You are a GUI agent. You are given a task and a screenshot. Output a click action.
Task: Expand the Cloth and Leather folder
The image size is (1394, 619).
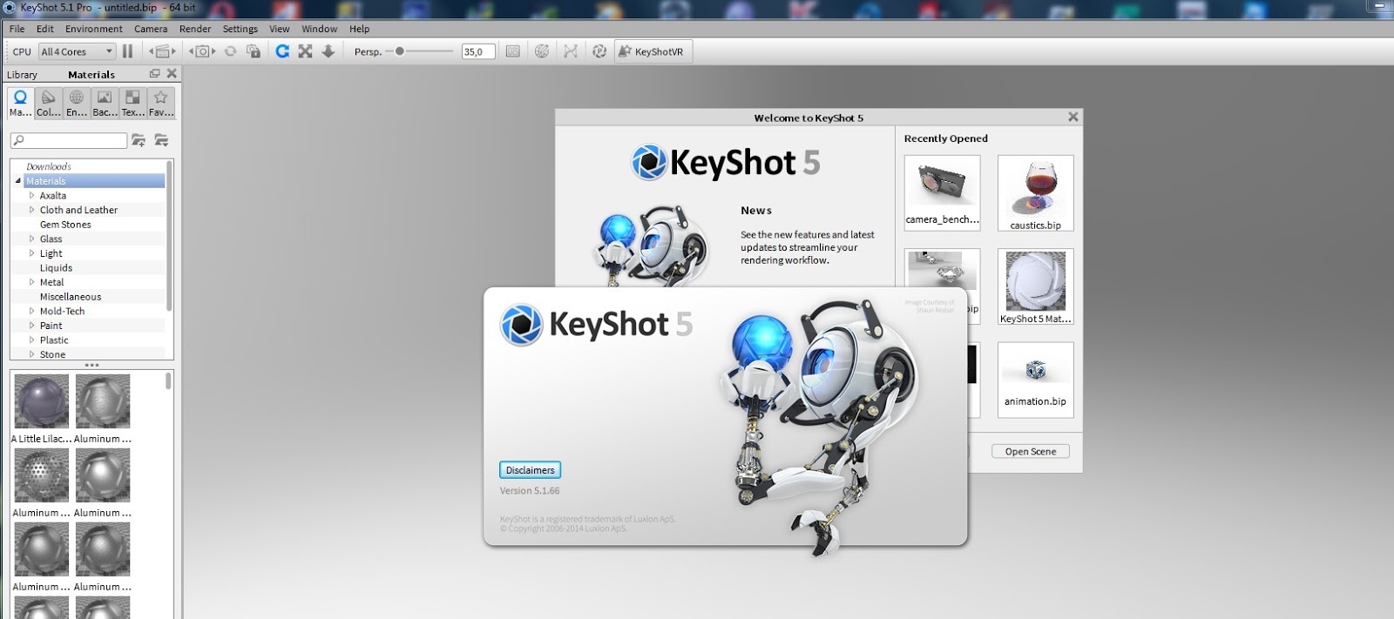click(32, 210)
